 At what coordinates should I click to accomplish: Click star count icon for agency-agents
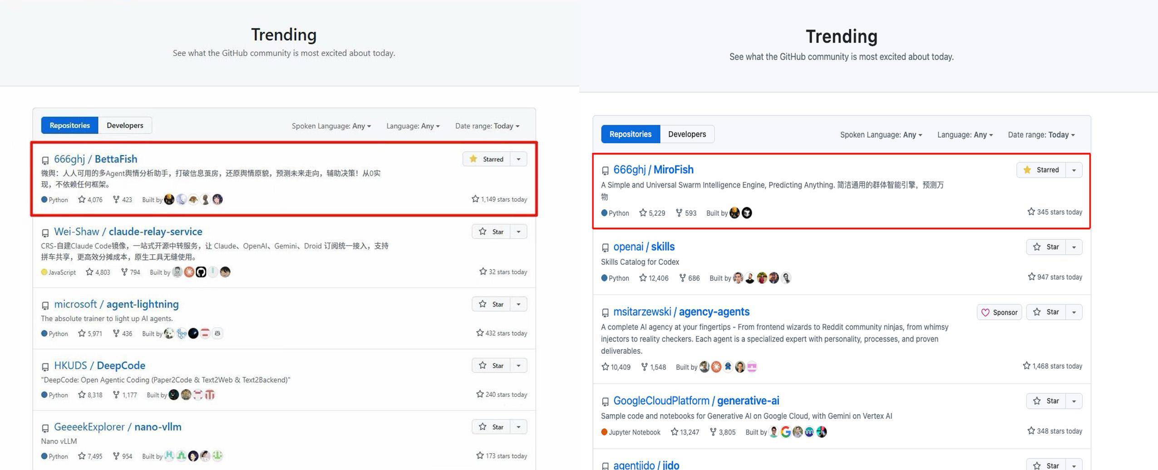point(605,366)
